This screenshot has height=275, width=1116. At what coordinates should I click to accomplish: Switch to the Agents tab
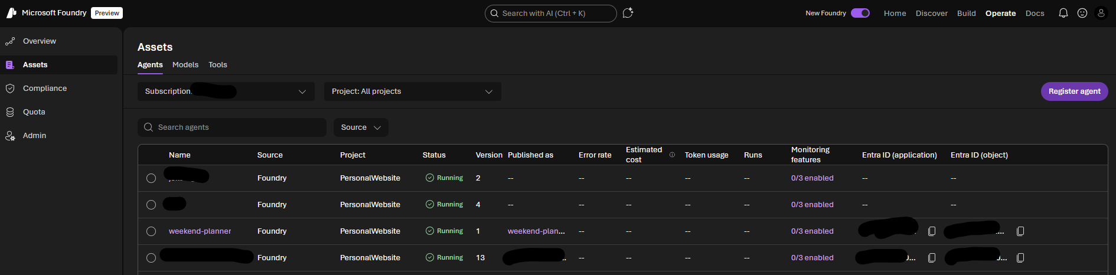(x=150, y=65)
